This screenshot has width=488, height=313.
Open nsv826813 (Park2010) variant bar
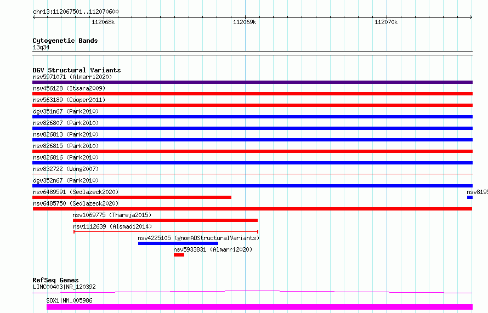coord(252,140)
